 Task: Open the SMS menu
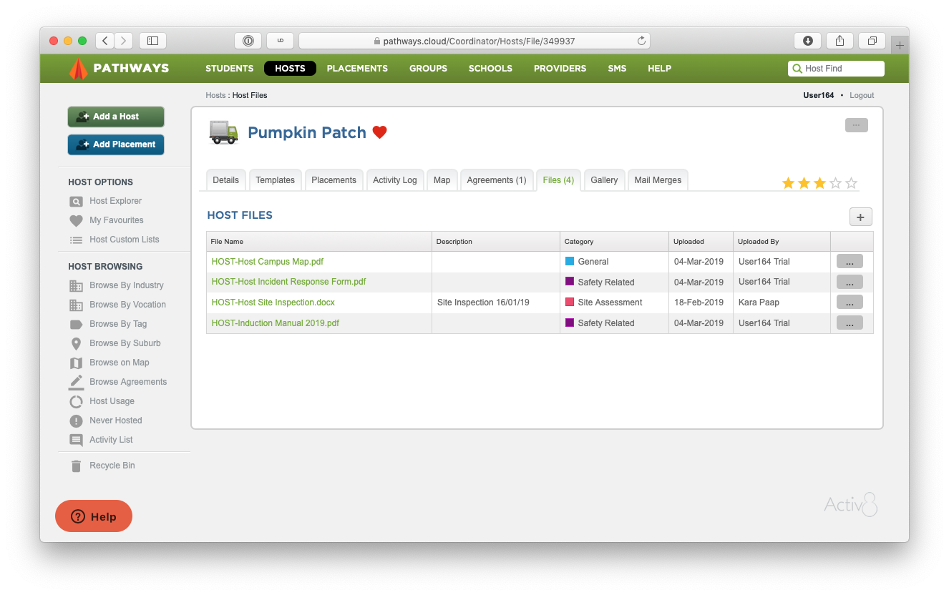pyautogui.click(x=617, y=69)
